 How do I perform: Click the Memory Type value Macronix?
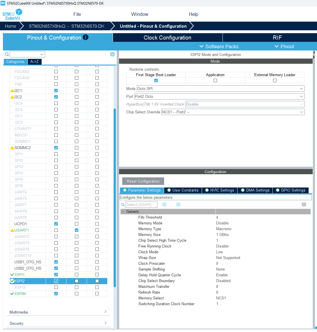[x=224, y=229]
